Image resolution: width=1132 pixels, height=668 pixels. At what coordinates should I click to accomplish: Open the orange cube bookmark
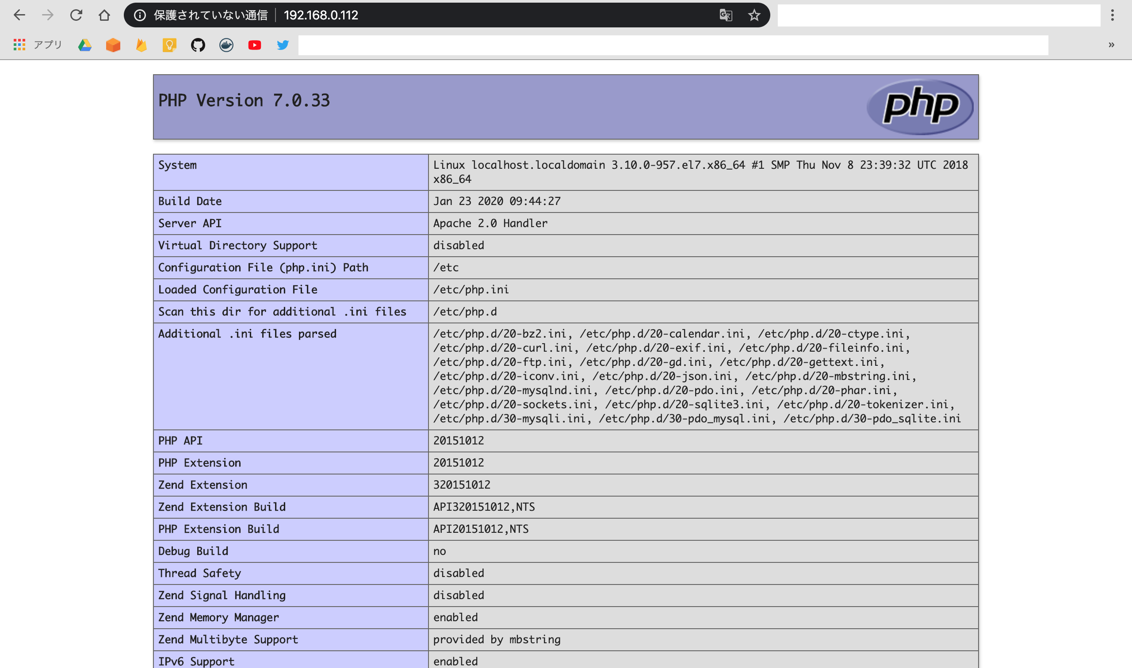(113, 45)
